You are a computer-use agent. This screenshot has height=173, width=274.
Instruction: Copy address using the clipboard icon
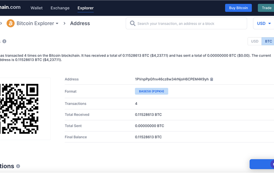point(212,79)
